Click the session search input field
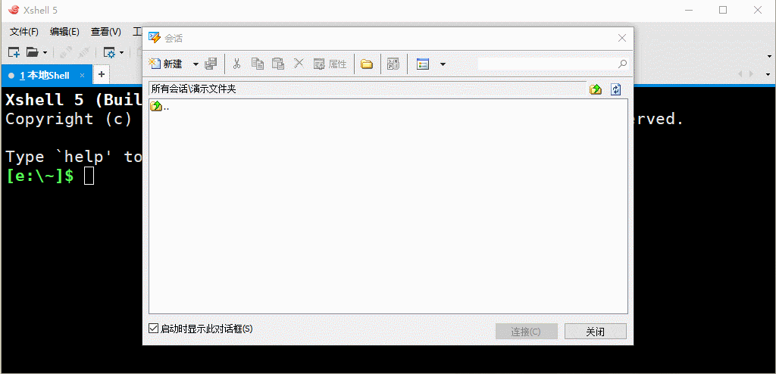This screenshot has height=374, width=776. 547,64
